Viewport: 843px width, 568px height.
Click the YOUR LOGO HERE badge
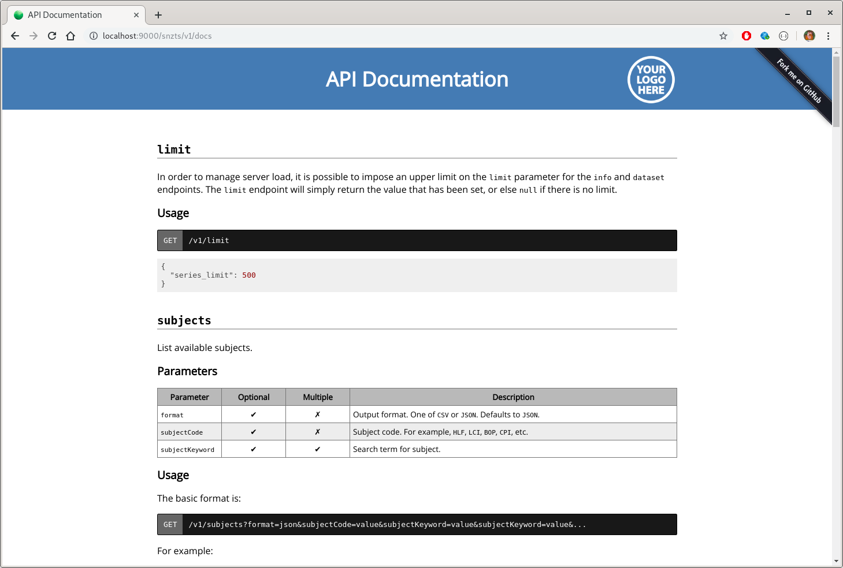(x=651, y=80)
